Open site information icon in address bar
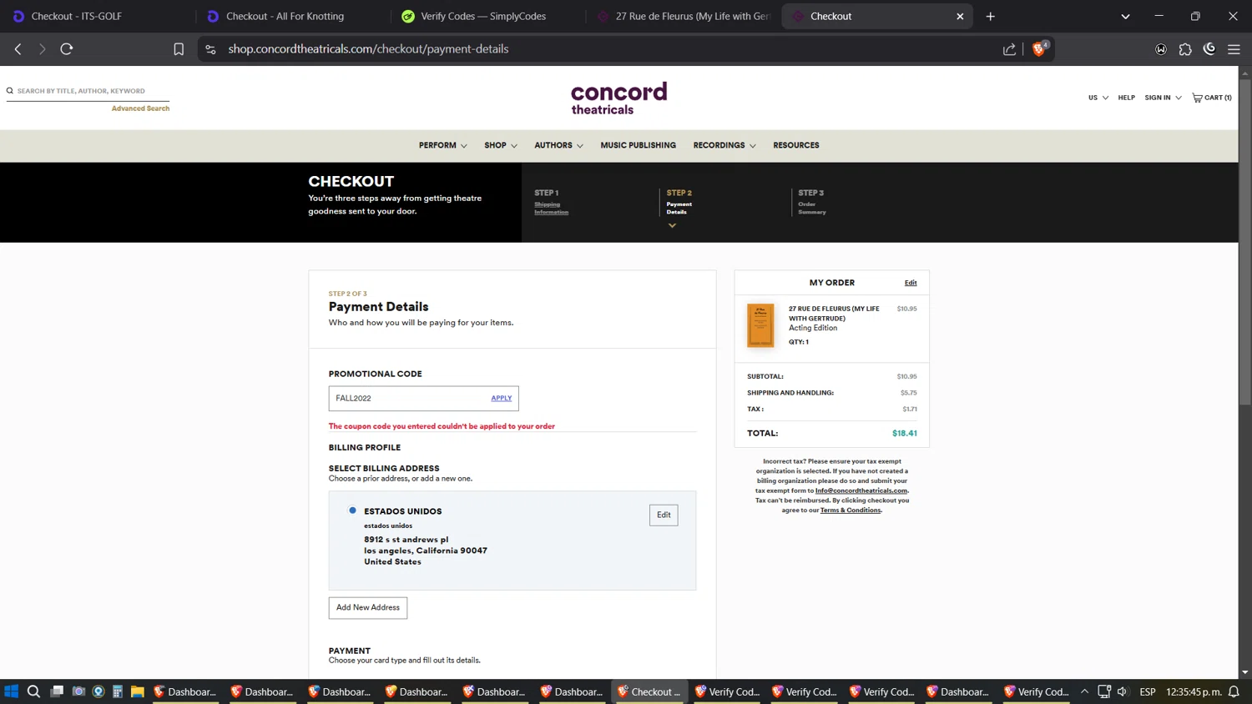Screen dimensions: 1252x704 coord(210,49)
